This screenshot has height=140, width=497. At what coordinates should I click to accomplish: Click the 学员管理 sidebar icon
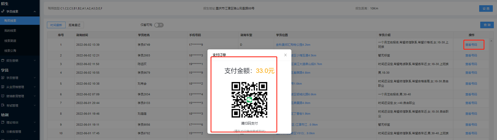pyautogui.click(x=3, y=78)
